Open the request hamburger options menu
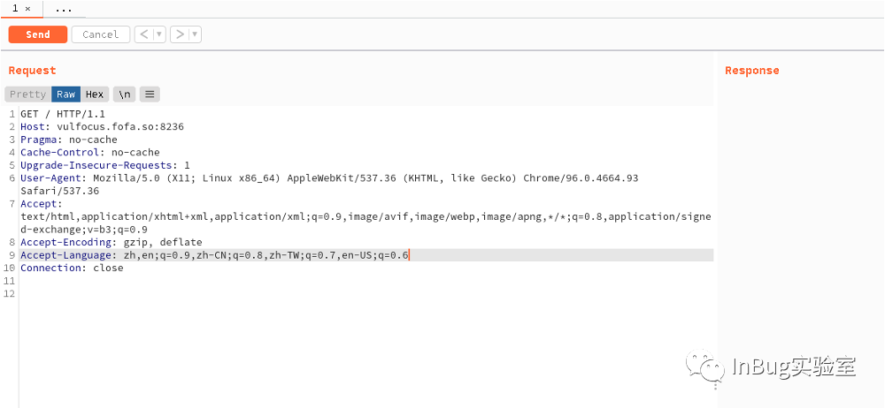 coord(150,94)
